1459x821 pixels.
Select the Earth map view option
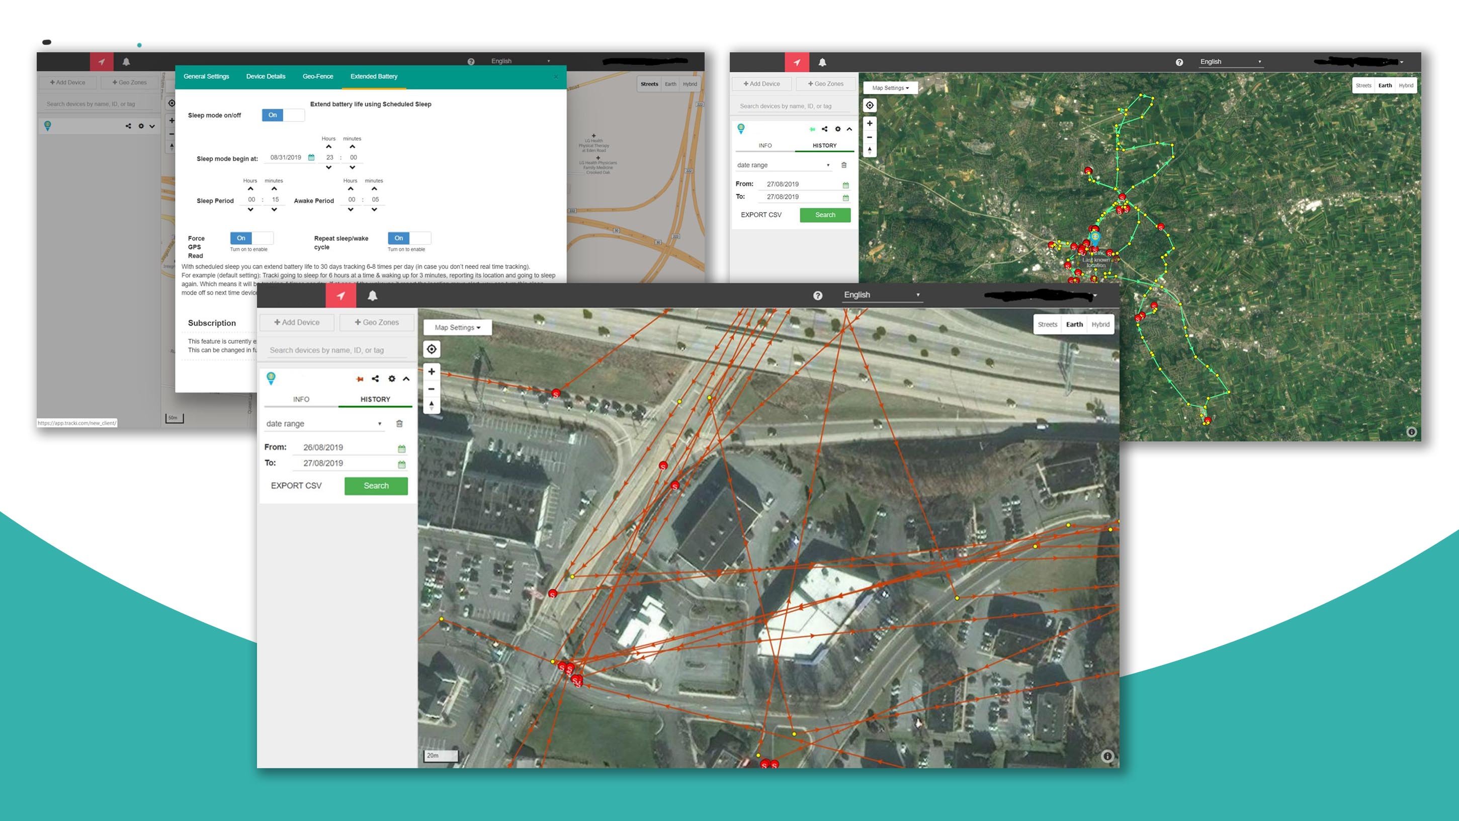[x=1074, y=324]
